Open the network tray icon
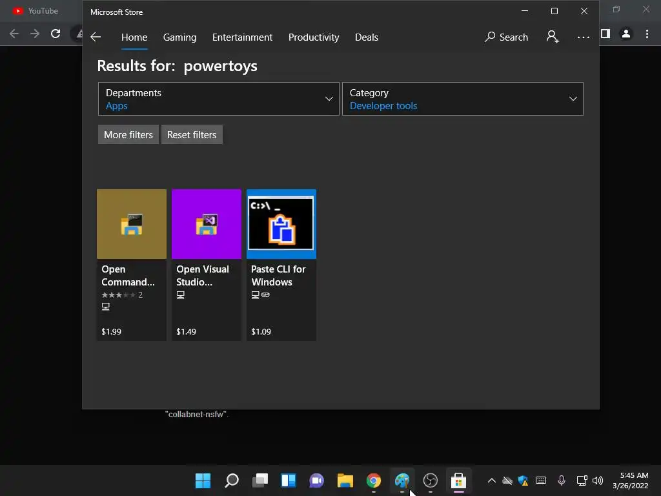 click(582, 480)
